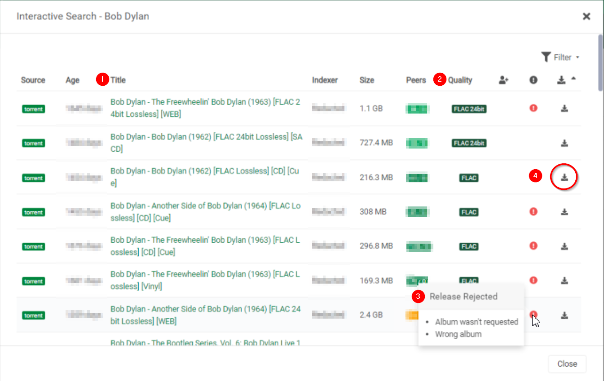Screen dimensions: 604x381
Task: Click the FLAC quality badge on 216.3 MB row
Action: (x=469, y=178)
